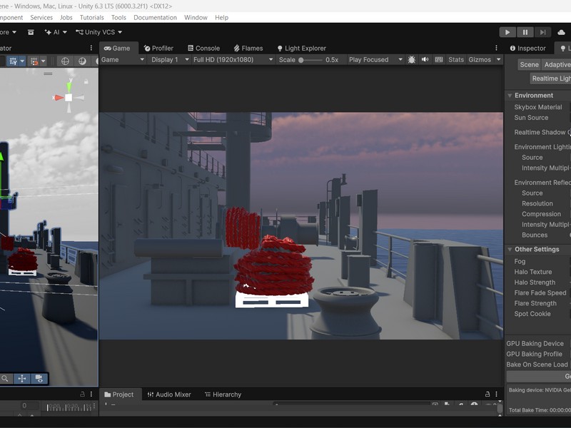Open the Unity VCS dropdown button
571x428 pixels.
point(99,32)
